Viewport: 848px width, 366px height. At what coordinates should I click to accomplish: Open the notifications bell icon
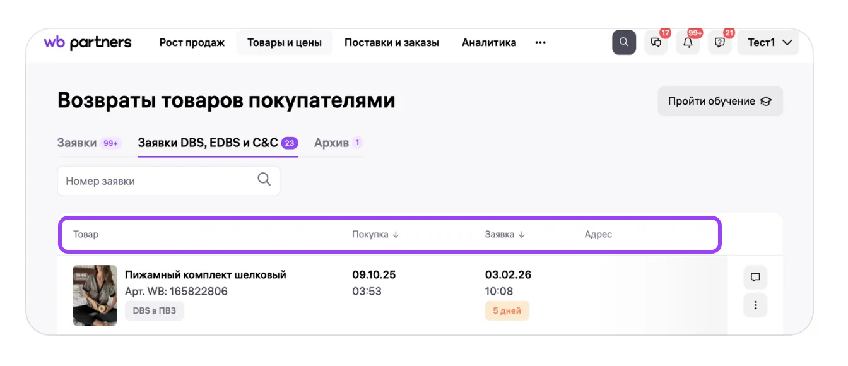pos(688,43)
